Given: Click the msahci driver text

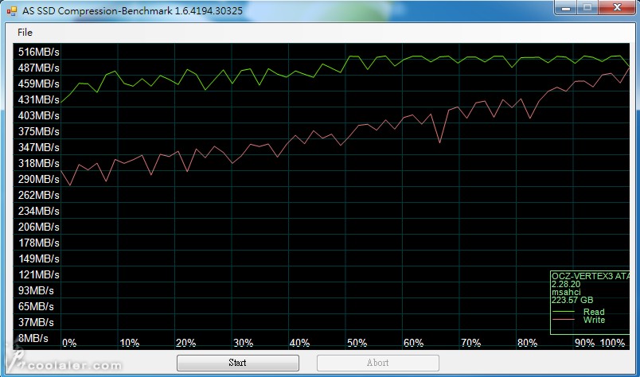Looking at the screenshot, I should (566, 292).
